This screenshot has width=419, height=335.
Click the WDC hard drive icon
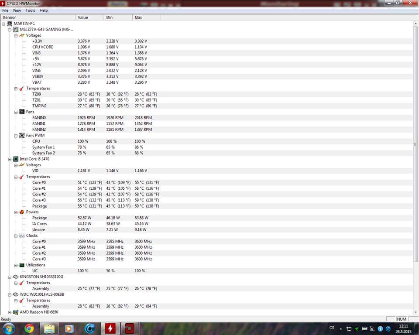[16, 294]
